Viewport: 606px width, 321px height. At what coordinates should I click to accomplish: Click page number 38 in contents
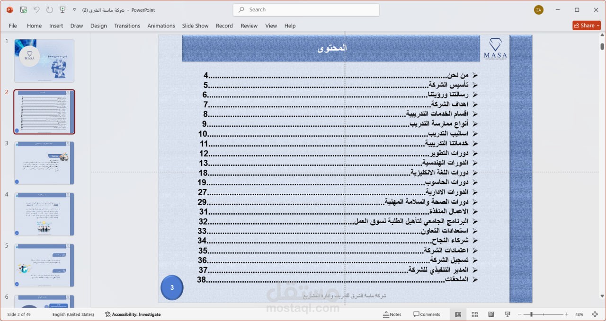pos(202,279)
